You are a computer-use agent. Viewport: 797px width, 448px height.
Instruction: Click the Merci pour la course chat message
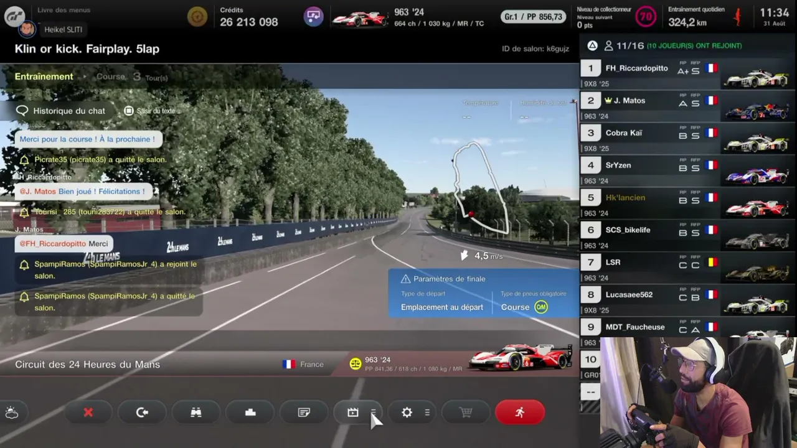pos(87,139)
